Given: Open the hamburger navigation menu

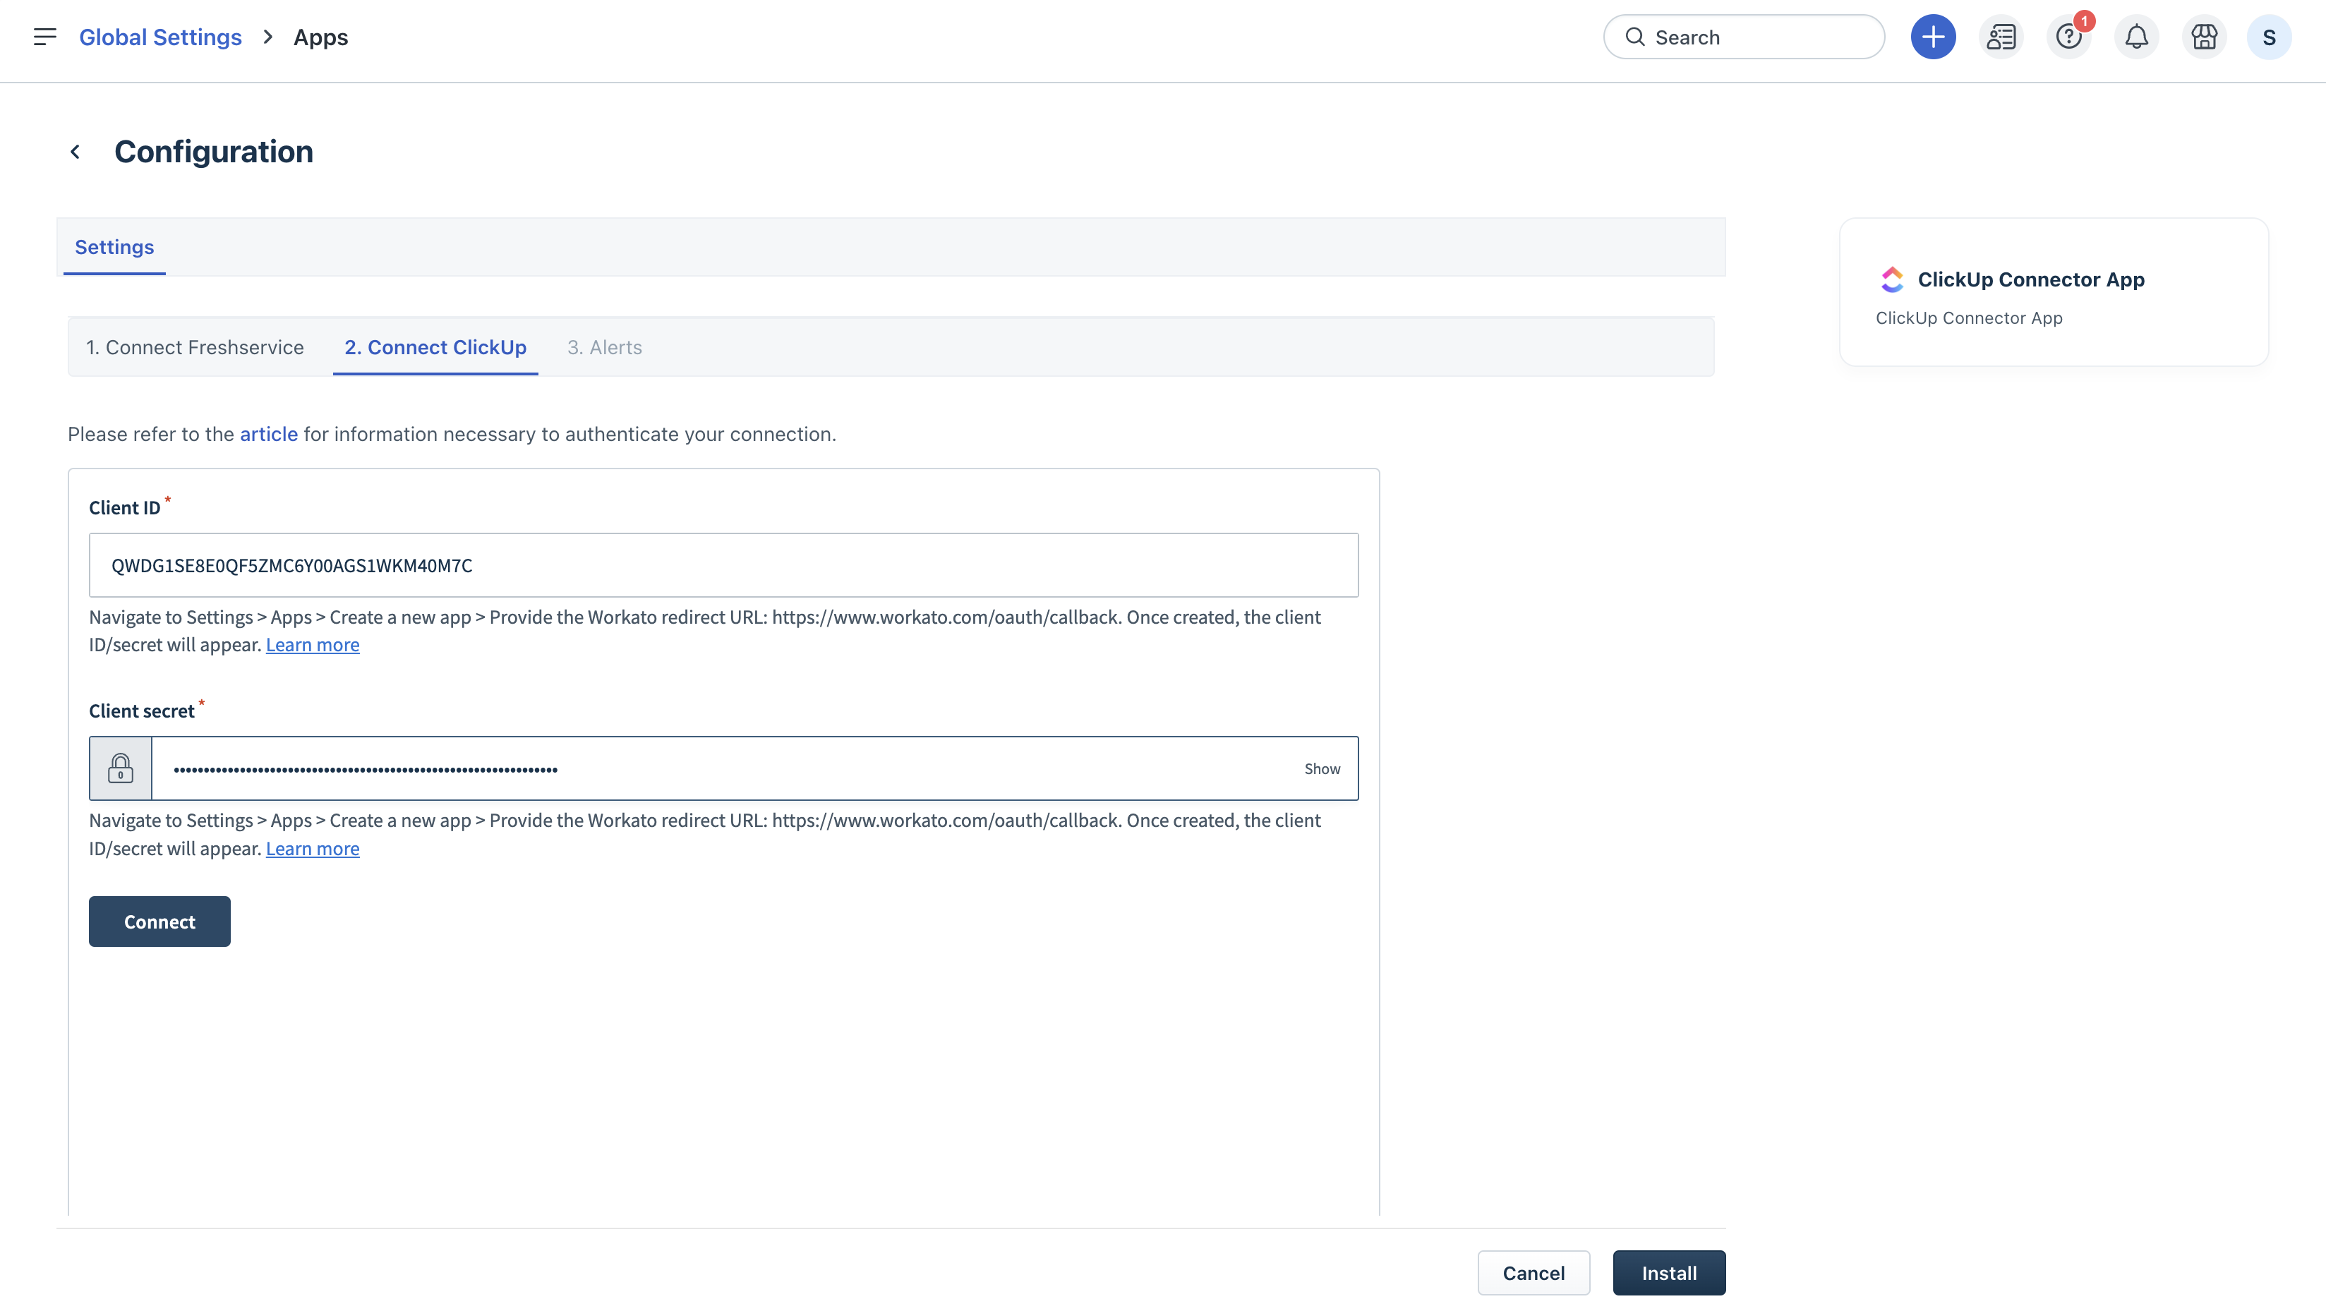Looking at the screenshot, I should (44, 37).
